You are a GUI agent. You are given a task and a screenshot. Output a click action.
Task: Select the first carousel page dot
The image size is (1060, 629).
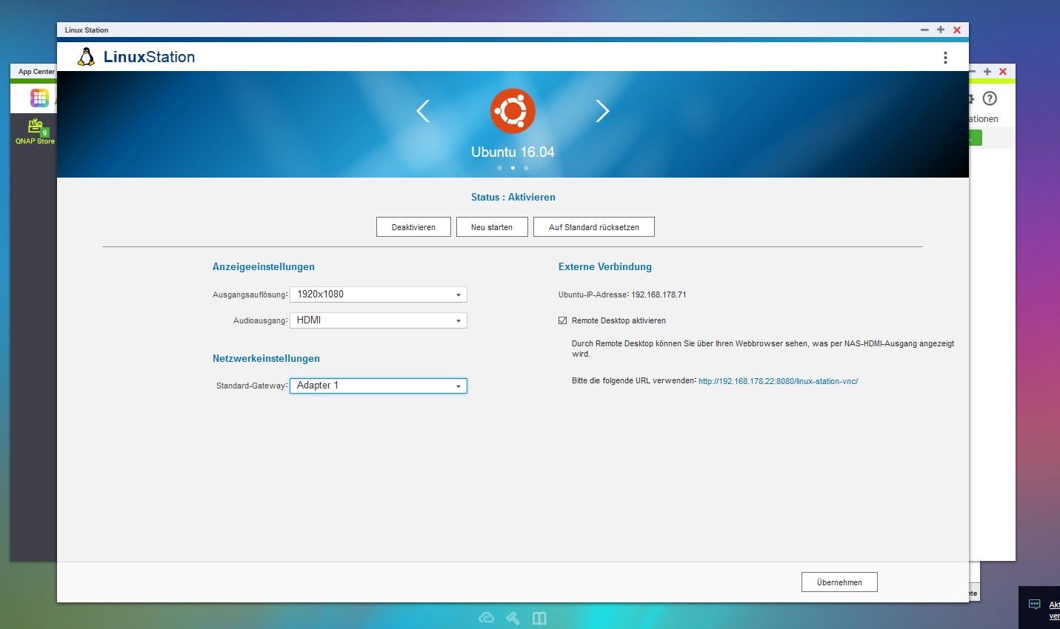coord(499,168)
